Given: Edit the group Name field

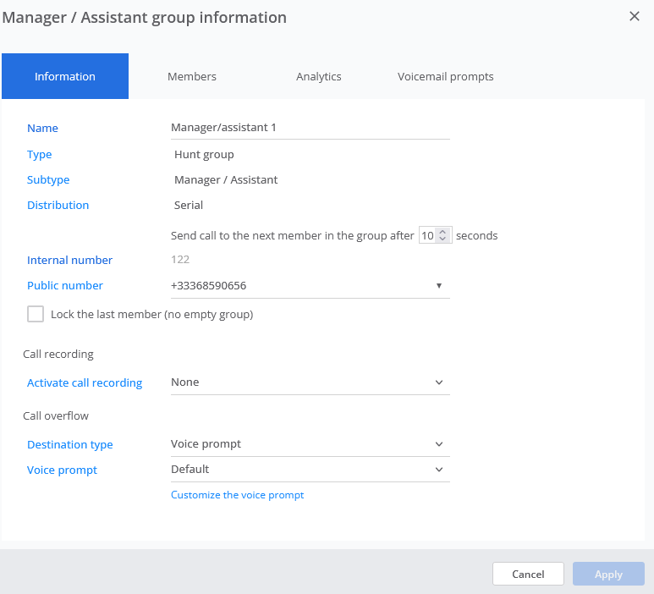Looking at the screenshot, I should [310, 128].
